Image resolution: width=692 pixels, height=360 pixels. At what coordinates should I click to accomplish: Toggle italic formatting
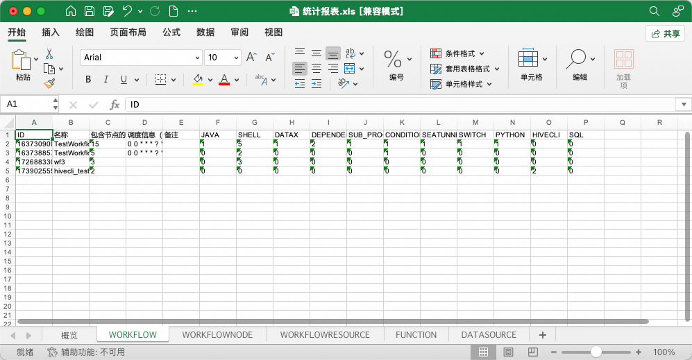[106, 79]
